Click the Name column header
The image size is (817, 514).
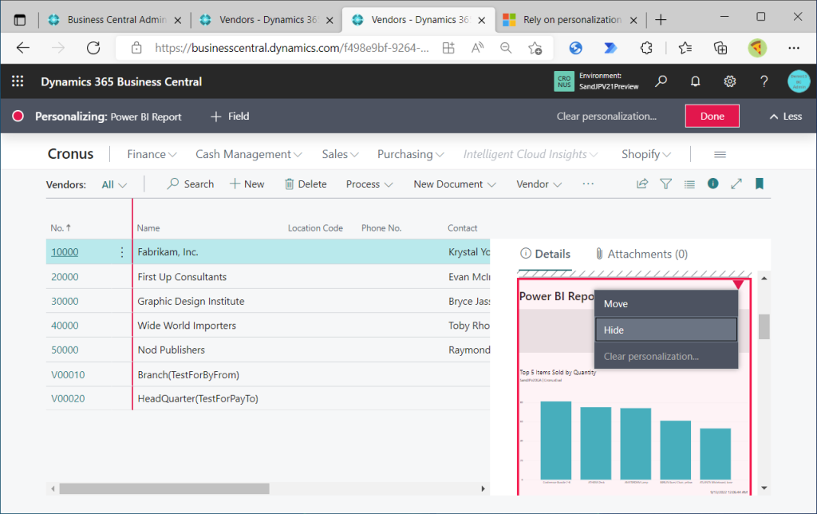pos(148,227)
